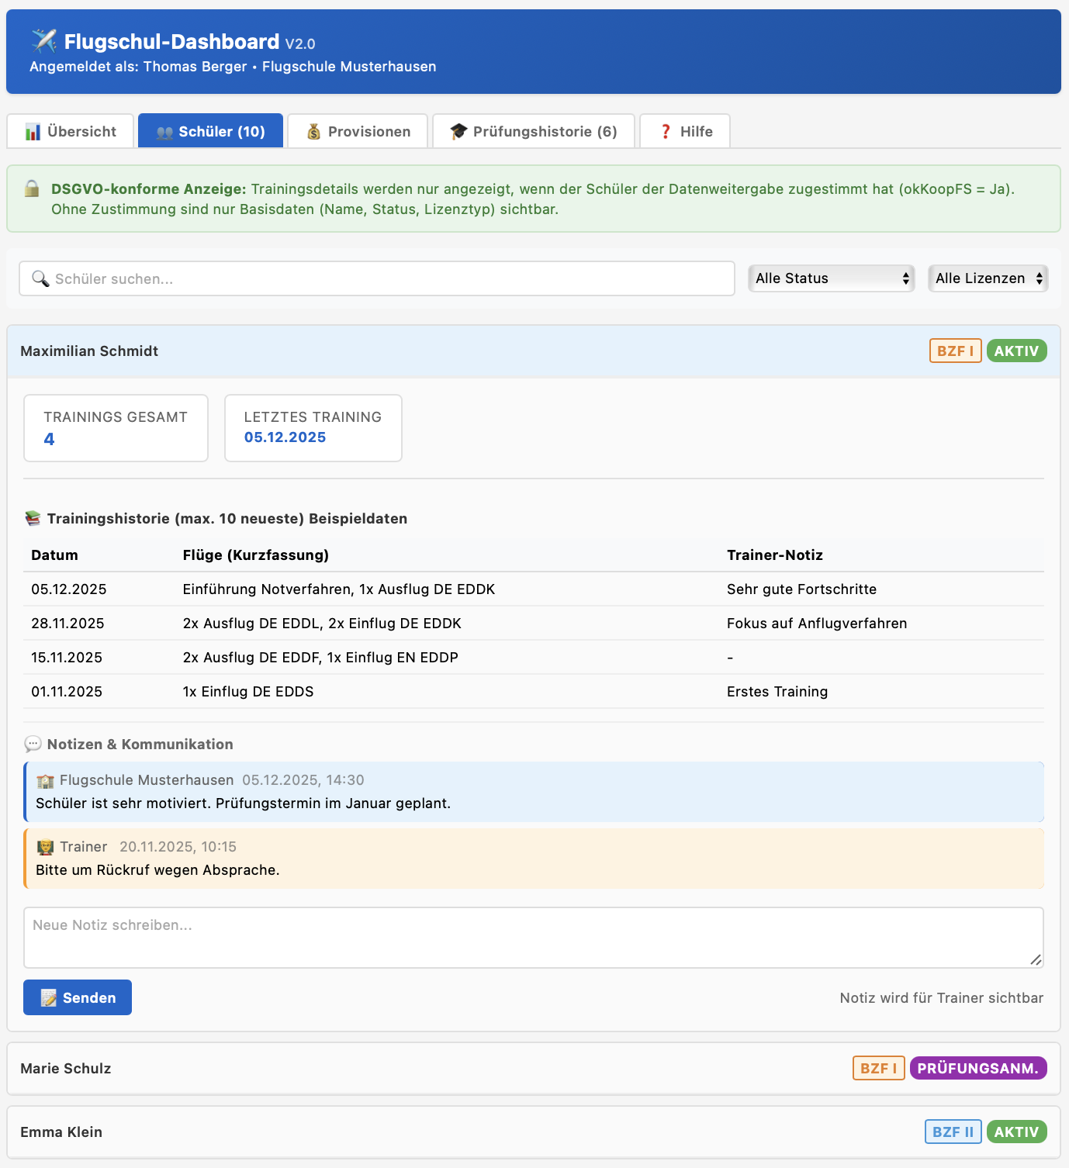
Task: Click the trainer avatar icon in note
Action: 45,847
